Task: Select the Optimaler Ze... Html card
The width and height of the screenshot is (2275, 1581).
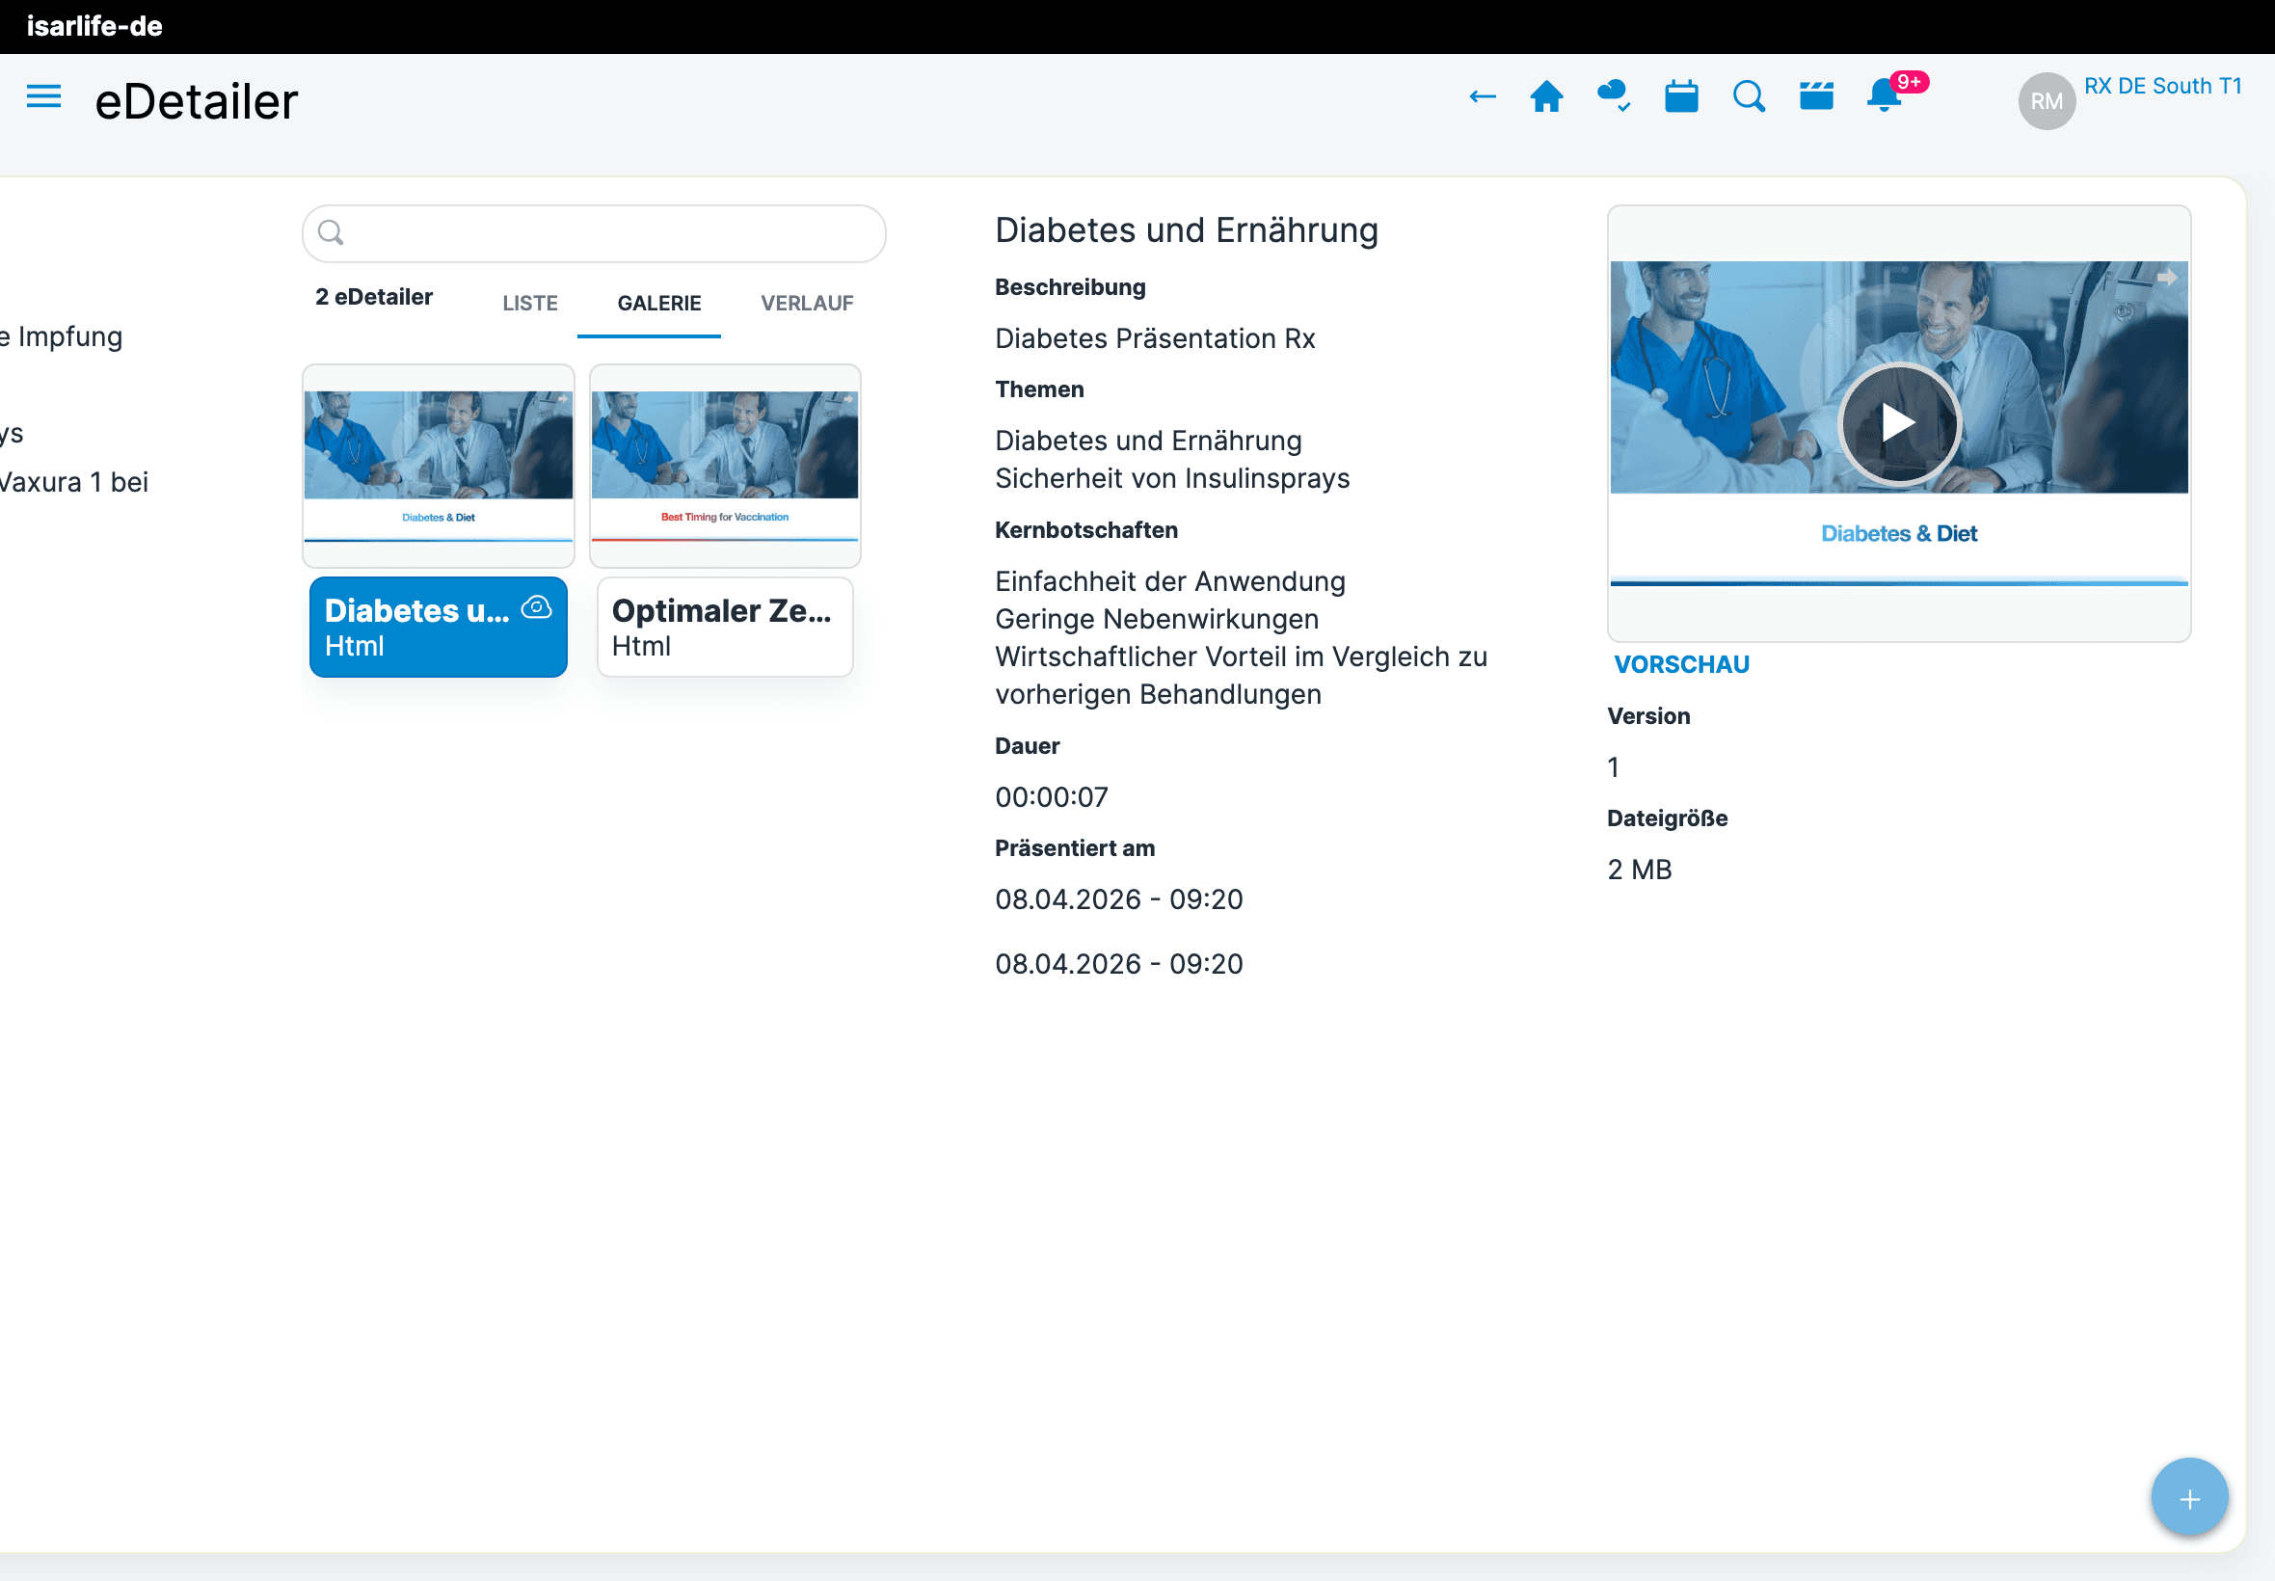Action: point(724,627)
